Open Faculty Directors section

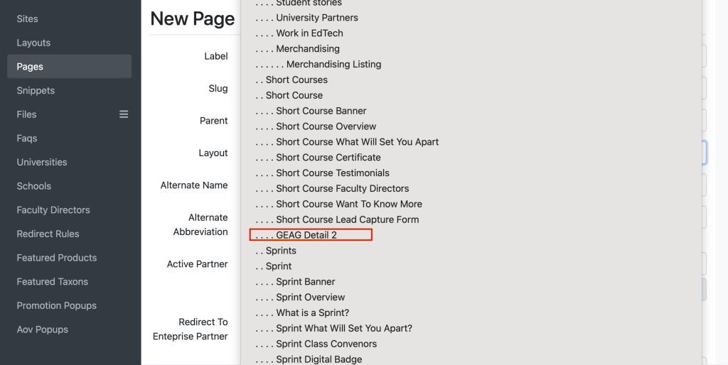click(53, 210)
